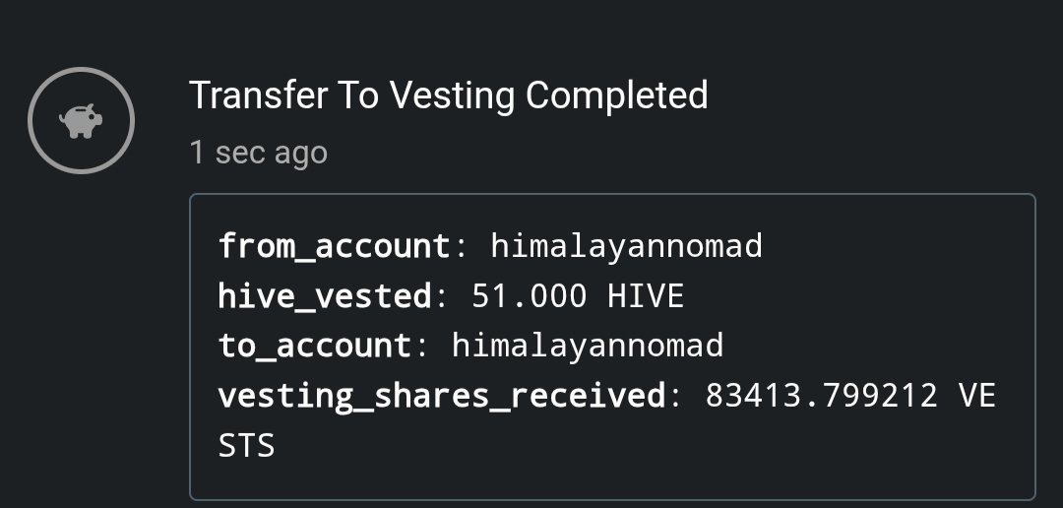Open the to_account himalayannomad value
This screenshot has width=1063, height=508.
(588, 346)
